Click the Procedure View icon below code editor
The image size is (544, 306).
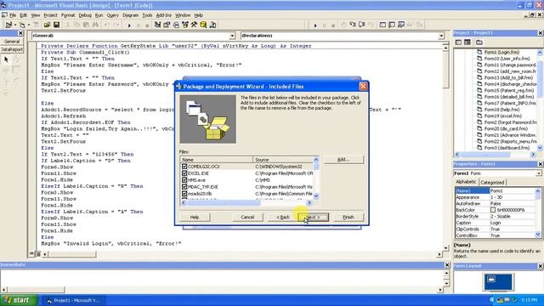pos(31,254)
